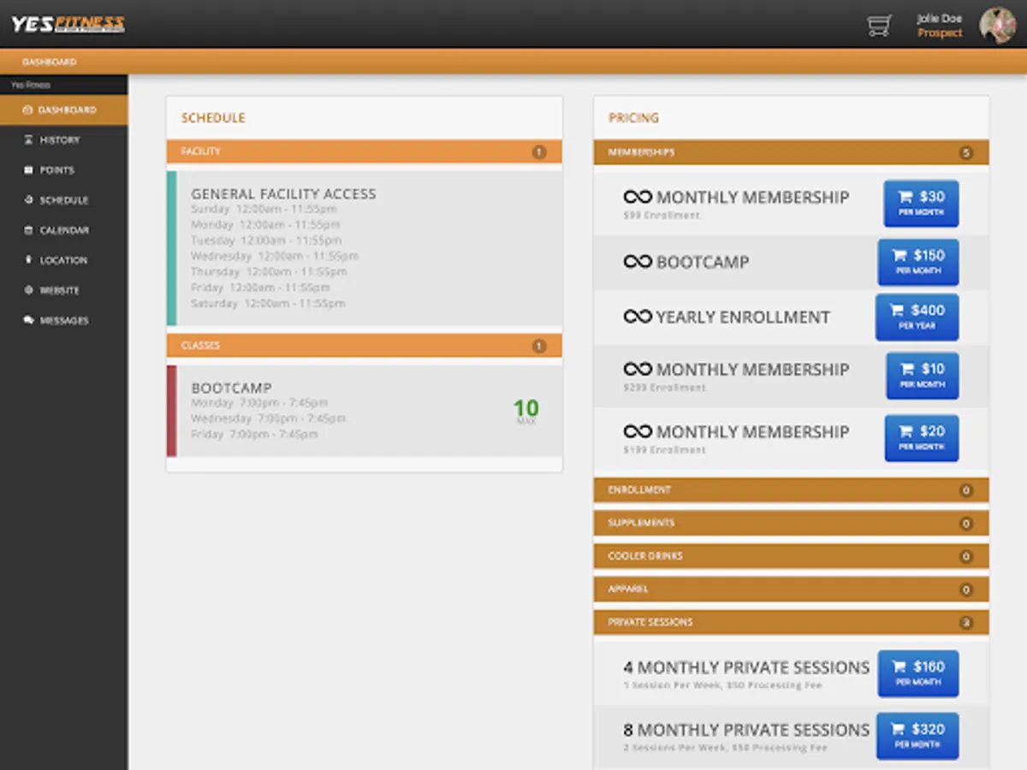1027x770 pixels.
Task: Click Saturday 12:00am - 11:55pm hours row
Action: point(268,304)
